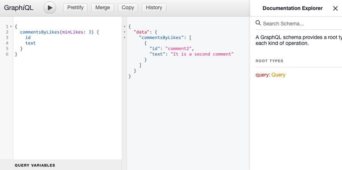Click "It is a second comment" result string
Screen dimensions: 342x170
coord(202,54)
